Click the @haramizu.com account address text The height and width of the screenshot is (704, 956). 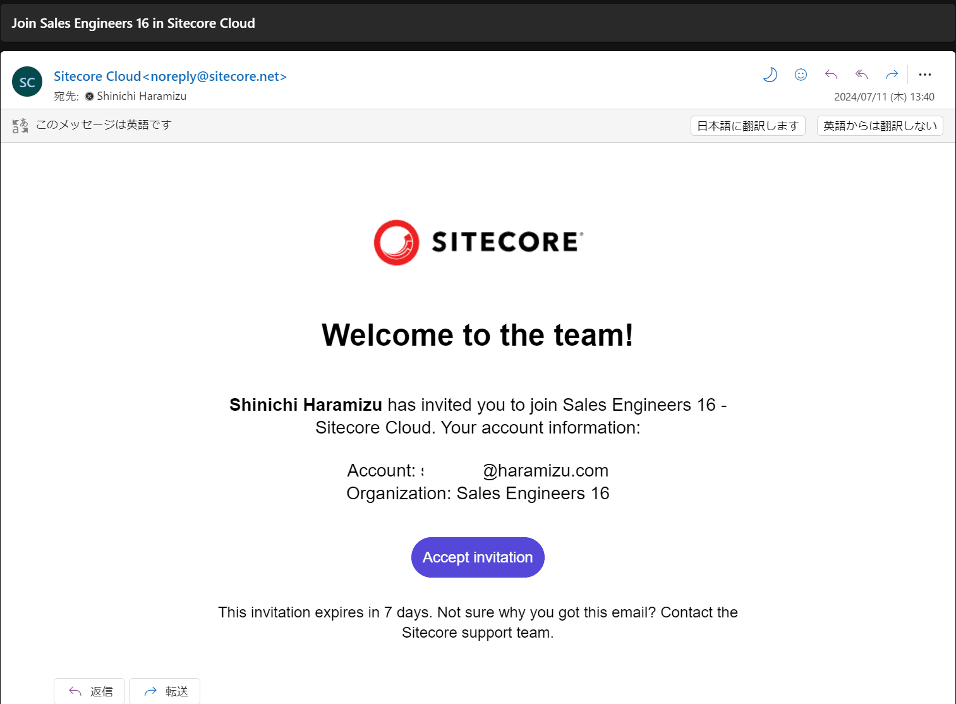545,471
